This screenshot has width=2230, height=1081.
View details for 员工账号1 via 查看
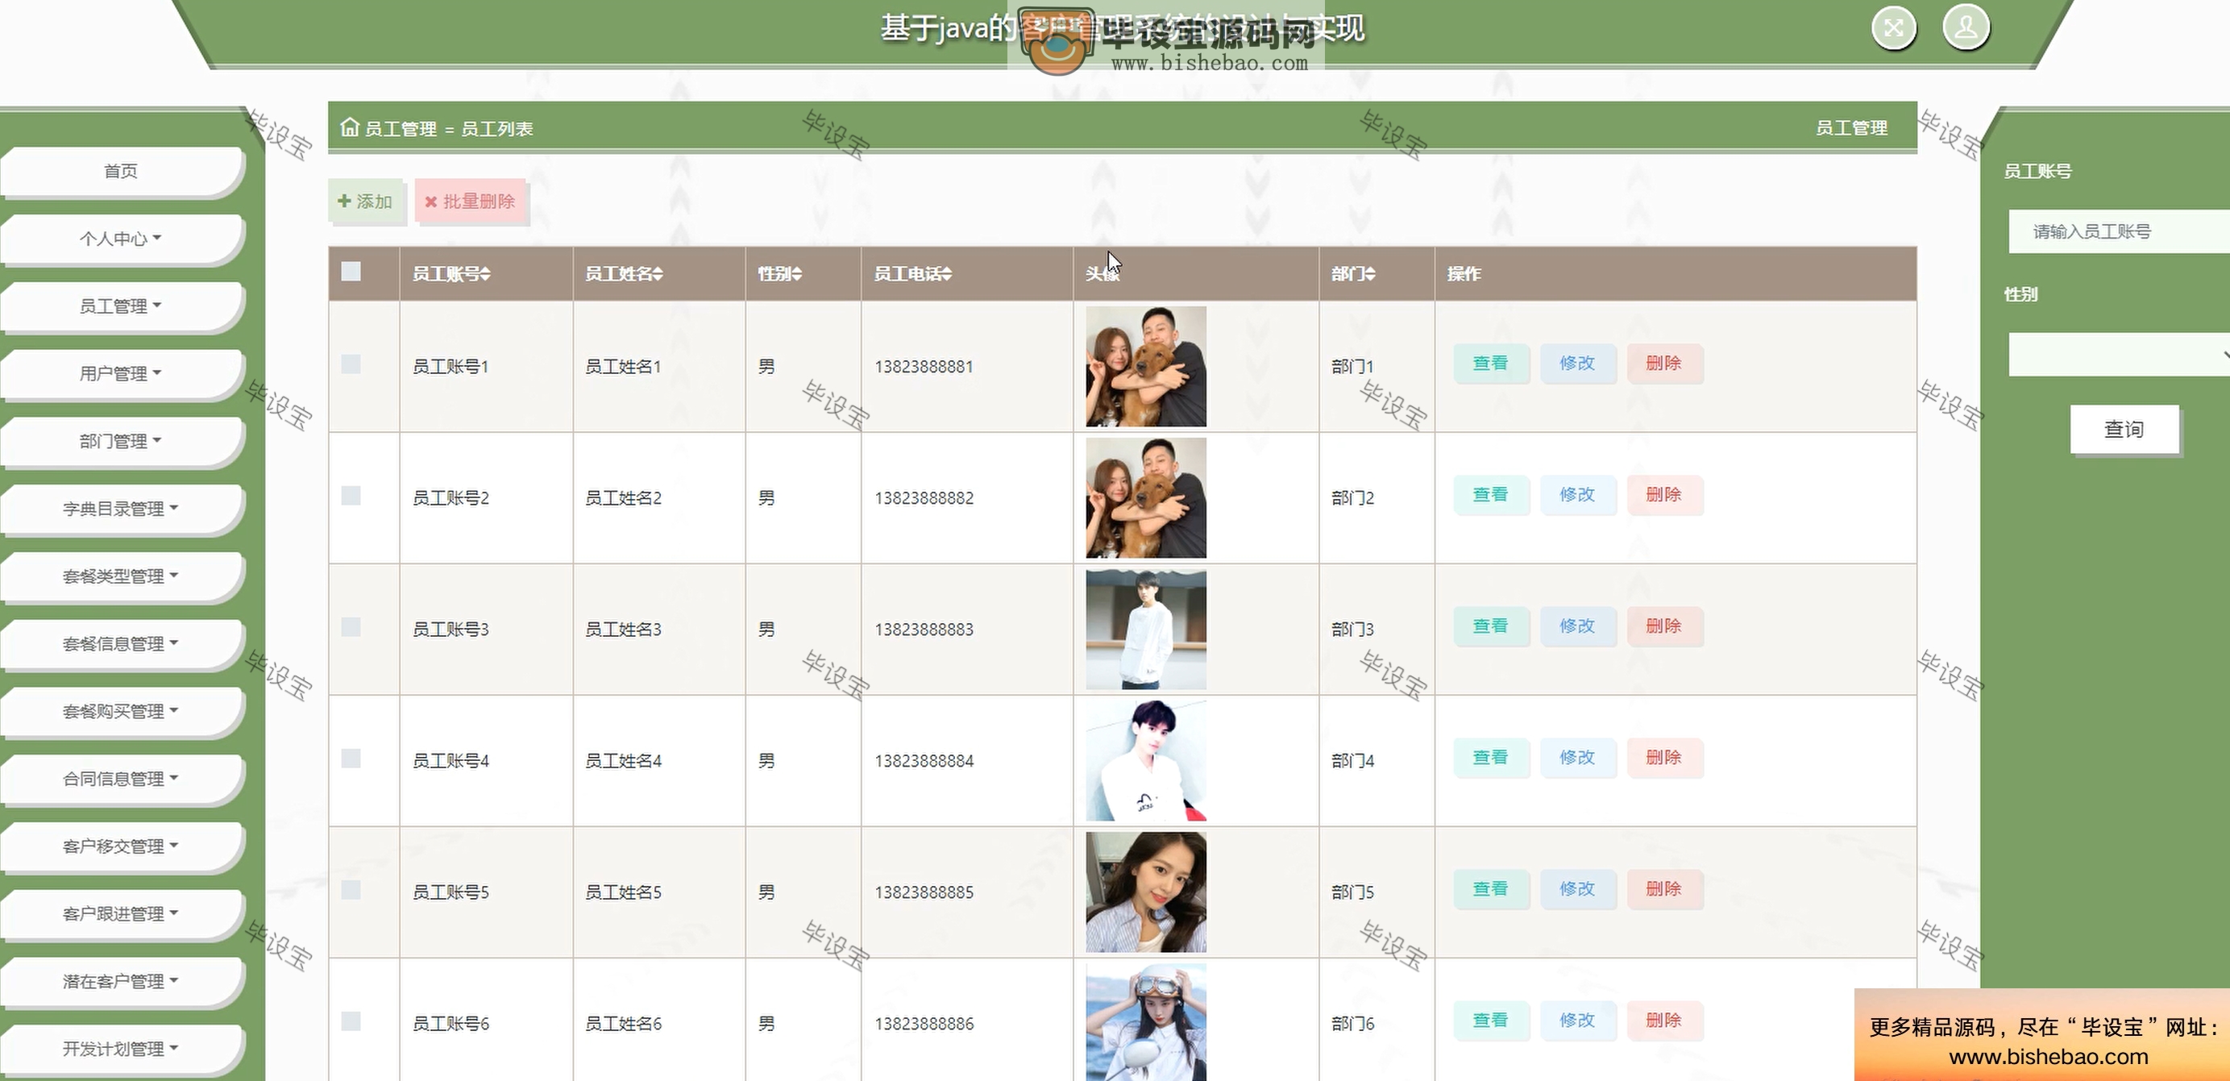1491,363
